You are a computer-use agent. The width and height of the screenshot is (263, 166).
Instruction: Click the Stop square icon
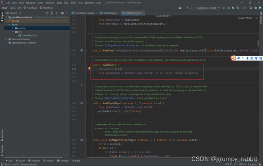tap(245, 8)
